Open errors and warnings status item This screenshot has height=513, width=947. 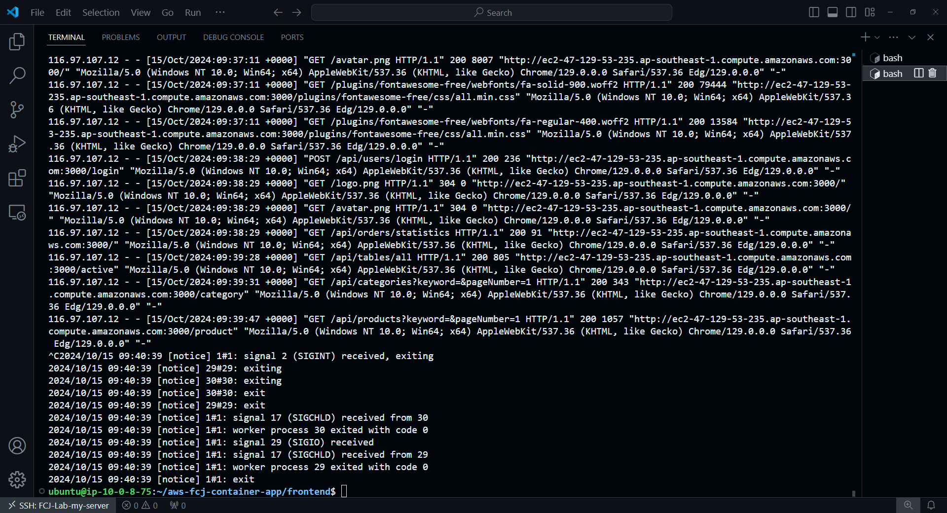click(140, 506)
